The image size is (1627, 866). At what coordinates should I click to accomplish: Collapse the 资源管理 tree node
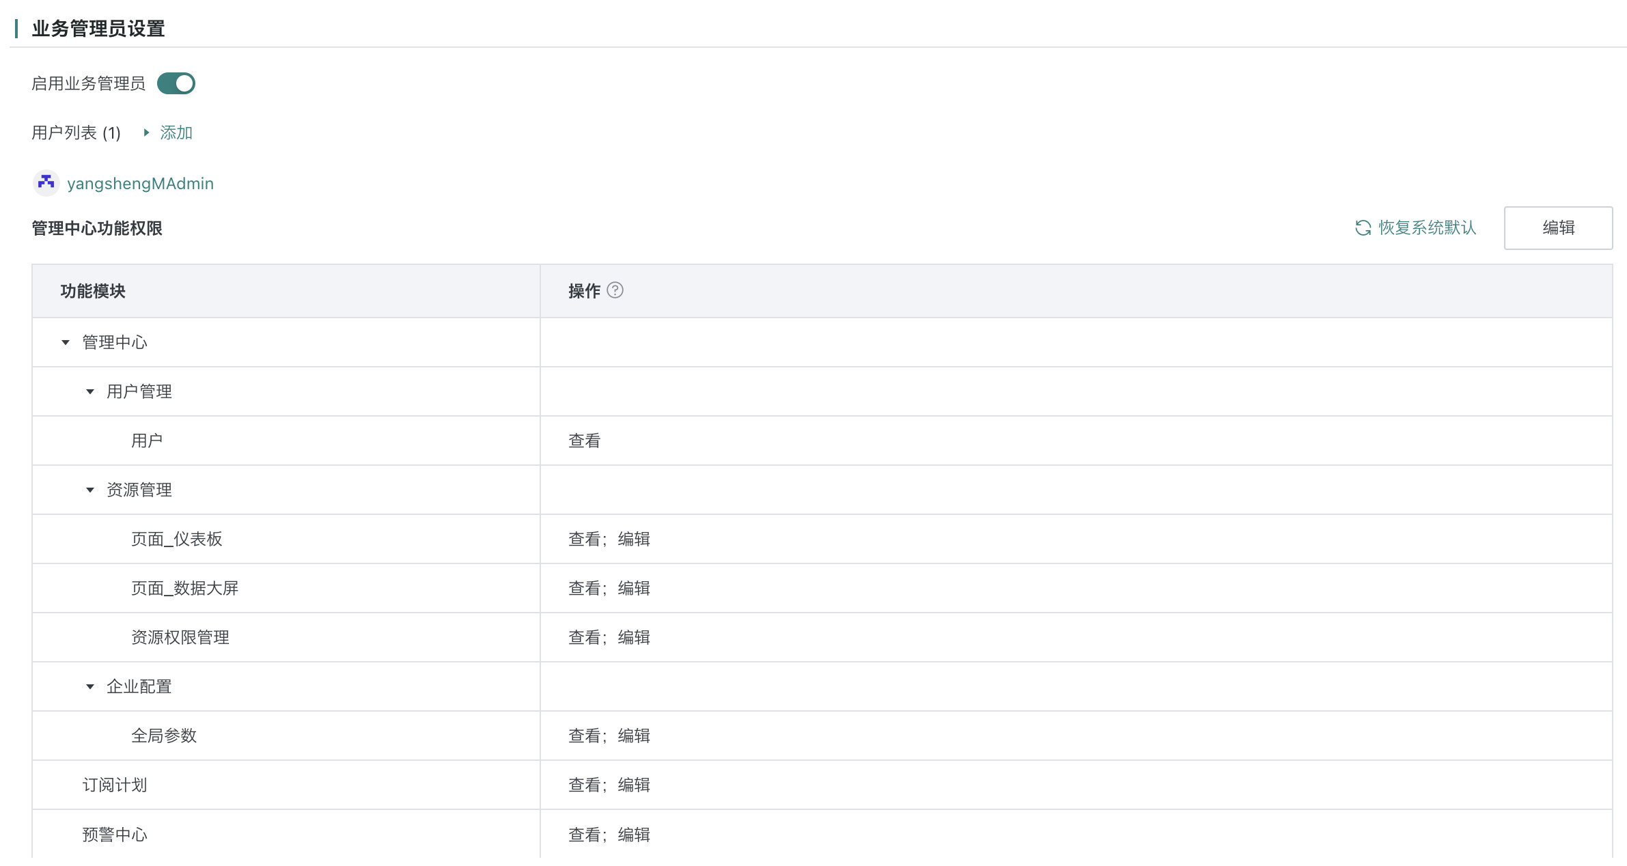[x=90, y=490]
